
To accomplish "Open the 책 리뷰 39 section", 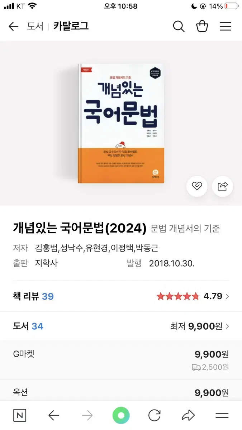I will pos(33,296).
